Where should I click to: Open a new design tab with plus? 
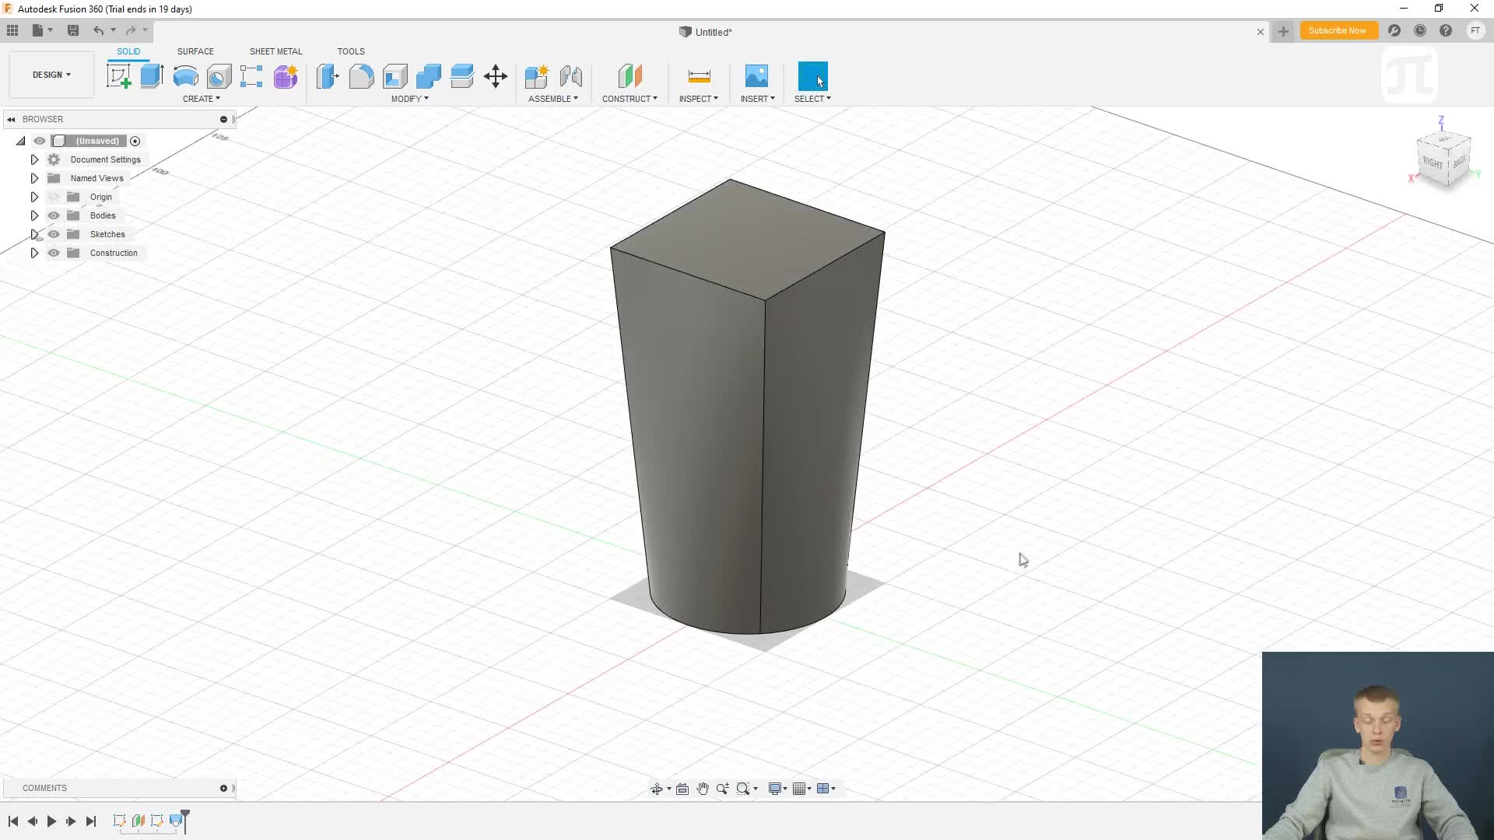[1283, 31]
